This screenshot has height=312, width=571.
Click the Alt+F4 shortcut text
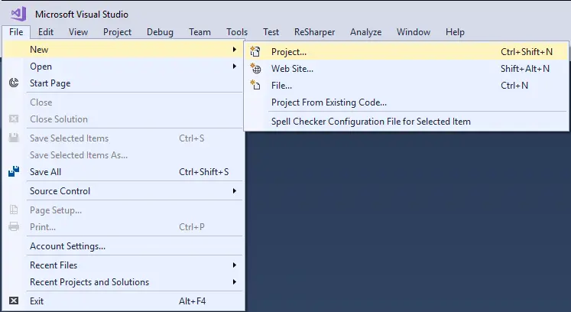192,301
